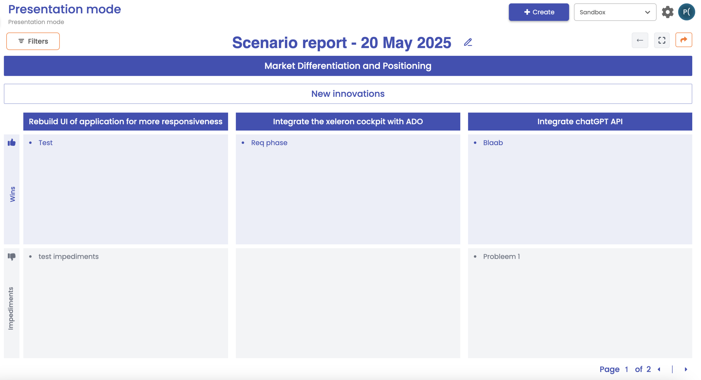Image resolution: width=701 pixels, height=380 pixels.
Task: Click Rebuild UI of application column header
Action: [x=125, y=121]
